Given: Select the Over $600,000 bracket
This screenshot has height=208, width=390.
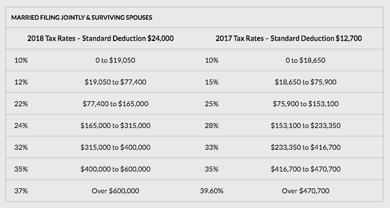Looking at the screenshot, I should click(x=115, y=191).
